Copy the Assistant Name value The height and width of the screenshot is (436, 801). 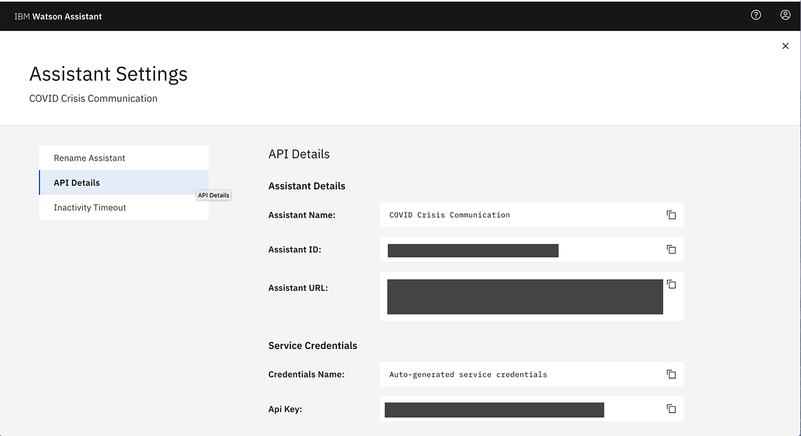671,215
